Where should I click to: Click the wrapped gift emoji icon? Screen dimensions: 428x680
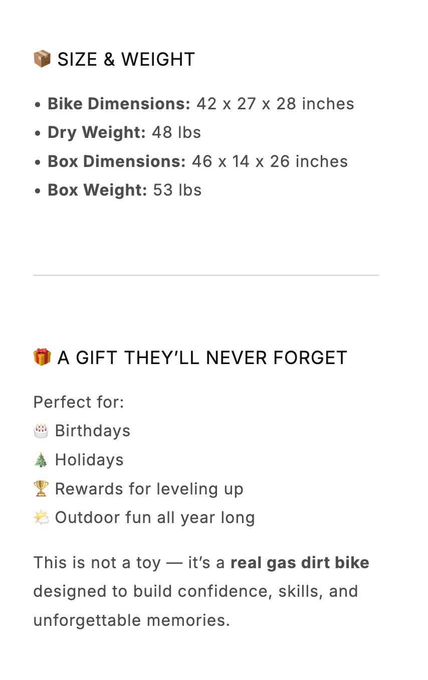pyautogui.click(x=42, y=357)
